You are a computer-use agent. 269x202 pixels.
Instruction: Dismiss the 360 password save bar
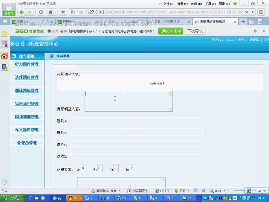click(264, 31)
